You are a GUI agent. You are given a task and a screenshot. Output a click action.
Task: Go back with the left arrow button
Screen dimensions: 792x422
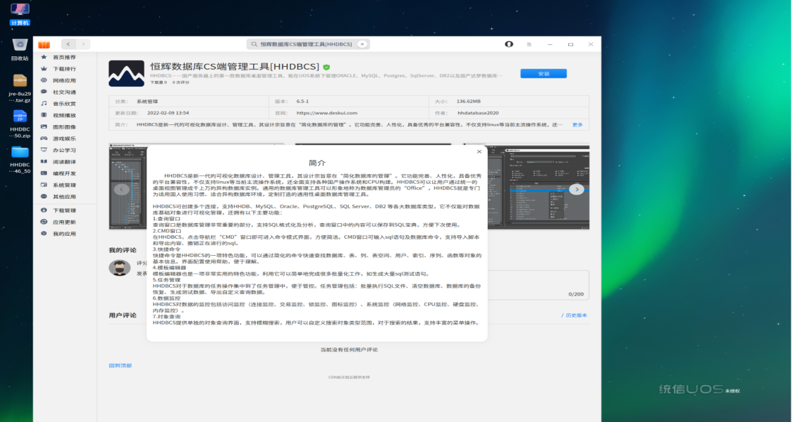[68, 44]
